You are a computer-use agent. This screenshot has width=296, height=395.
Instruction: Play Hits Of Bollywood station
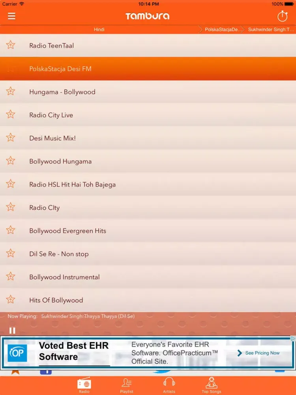pyautogui.click(x=148, y=300)
